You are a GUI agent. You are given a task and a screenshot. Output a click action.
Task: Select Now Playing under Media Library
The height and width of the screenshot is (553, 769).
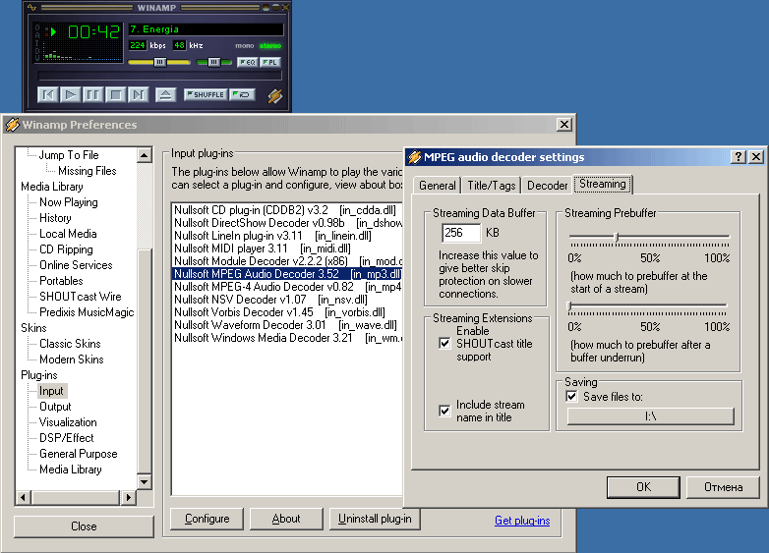point(69,202)
